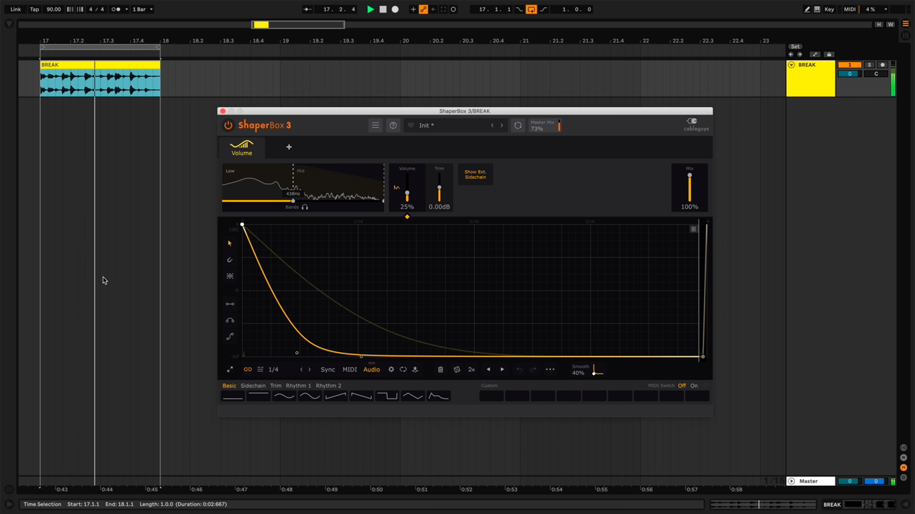Select Audio trigger mode

pos(372,369)
